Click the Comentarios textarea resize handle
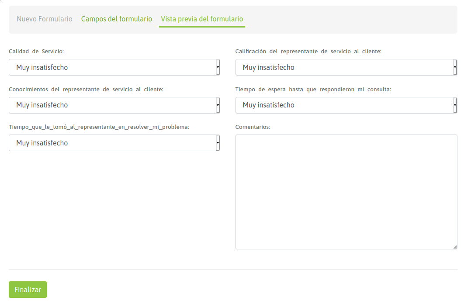The height and width of the screenshot is (304, 464). pos(455,247)
